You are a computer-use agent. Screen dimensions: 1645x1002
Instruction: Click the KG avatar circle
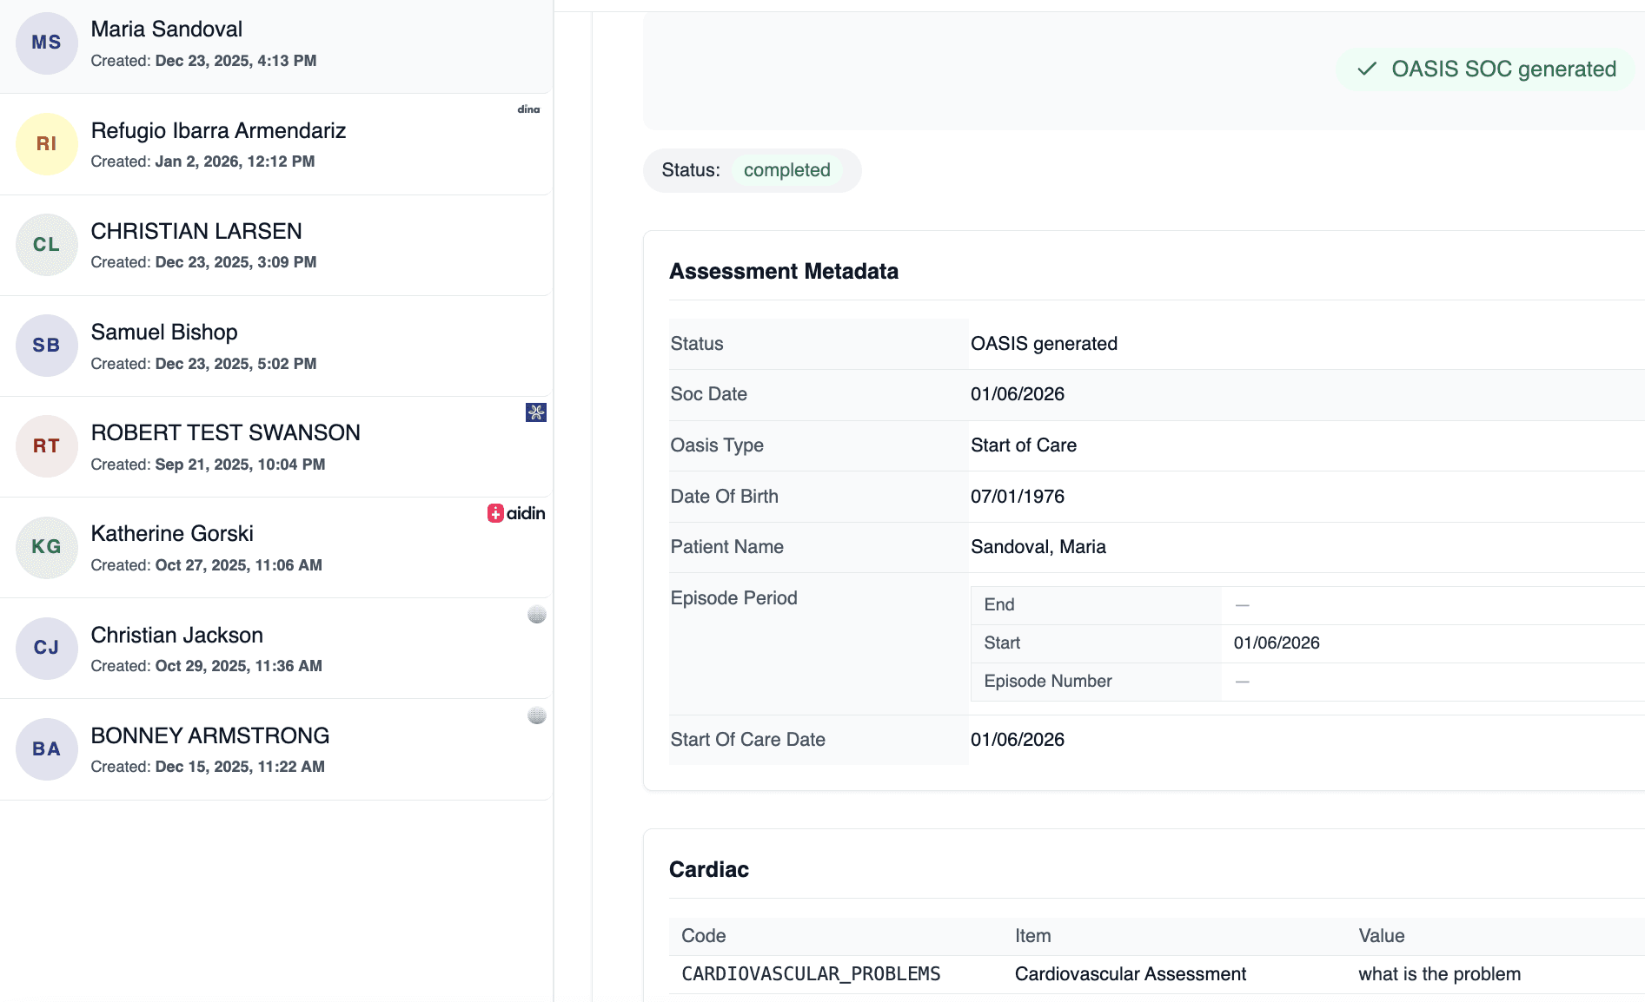coord(47,547)
